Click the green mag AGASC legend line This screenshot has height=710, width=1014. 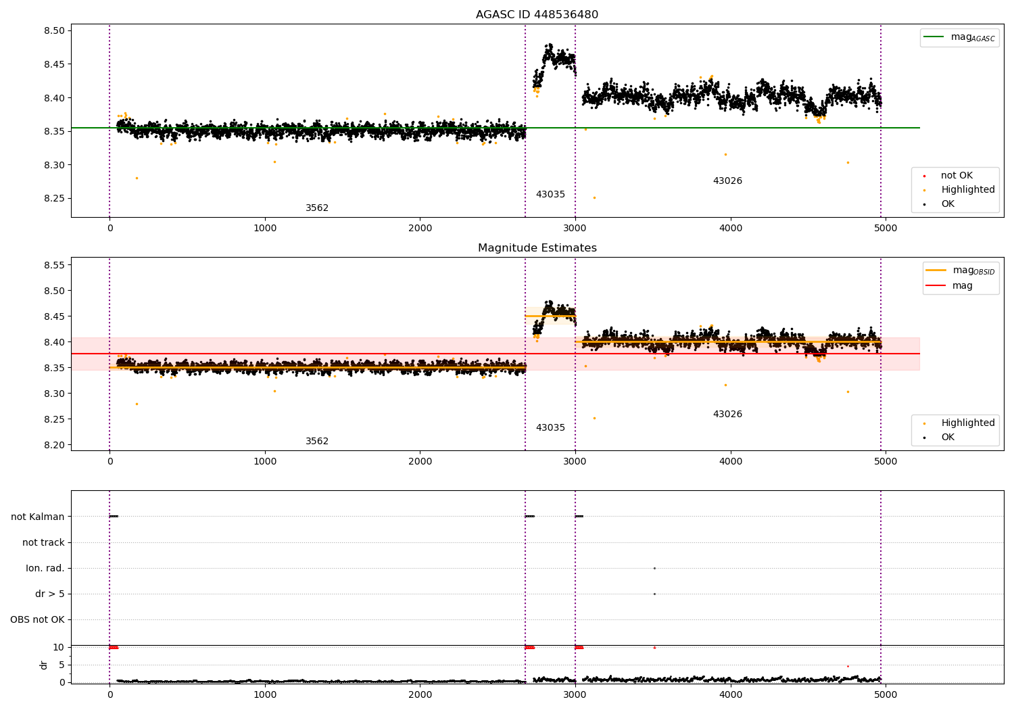(x=934, y=37)
